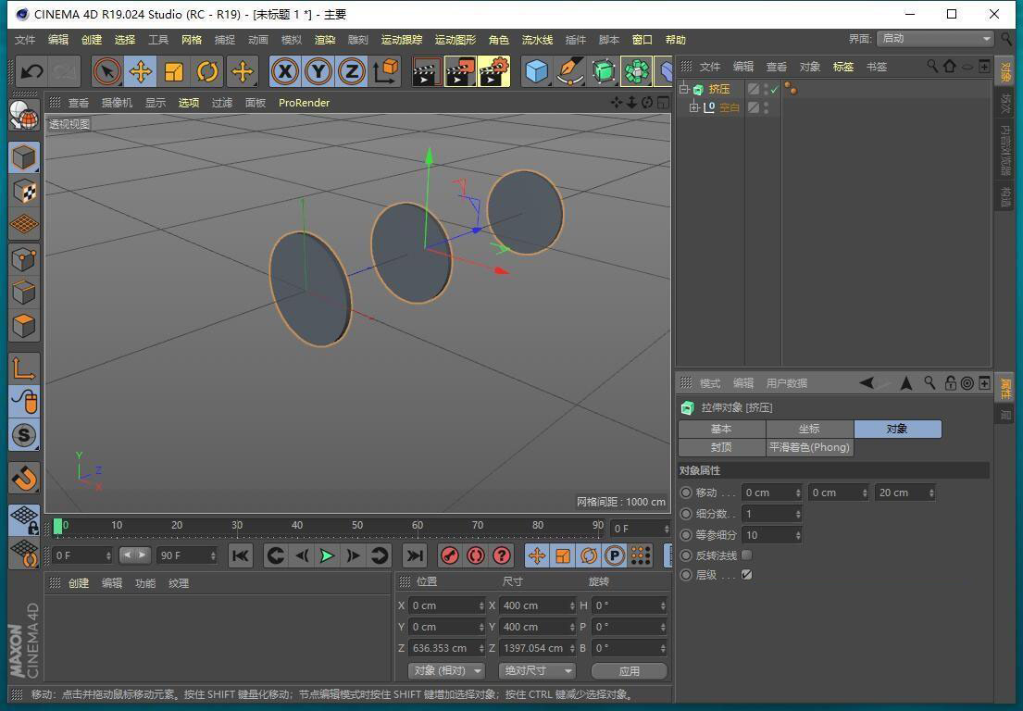Jump to the timeline start frame
This screenshot has width=1023, height=711.
(240, 555)
